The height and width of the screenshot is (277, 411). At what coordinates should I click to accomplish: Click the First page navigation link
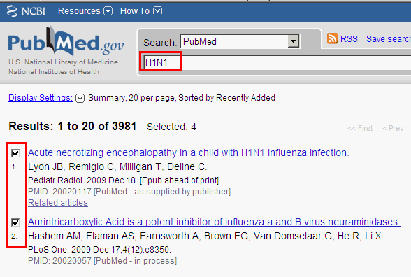click(x=360, y=128)
